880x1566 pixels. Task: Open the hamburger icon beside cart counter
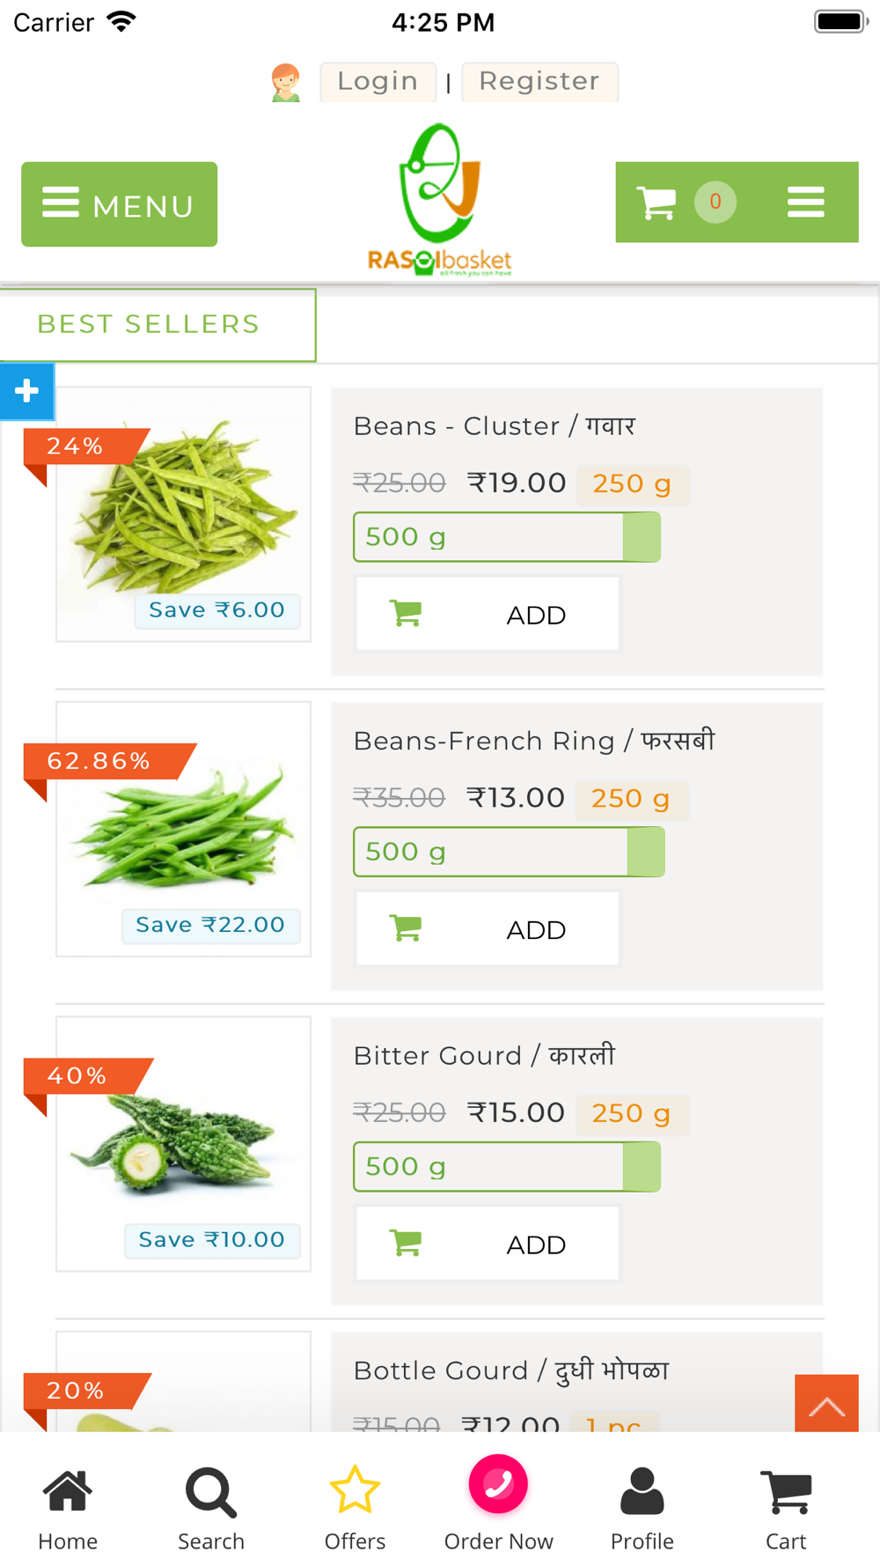[x=805, y=203]
